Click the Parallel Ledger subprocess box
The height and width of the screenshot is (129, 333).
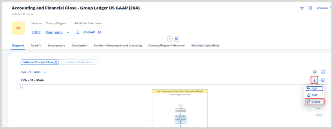pyautogui.click(x=180, y=120)
